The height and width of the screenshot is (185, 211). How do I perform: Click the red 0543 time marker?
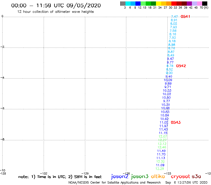click(x=176, y=122)
